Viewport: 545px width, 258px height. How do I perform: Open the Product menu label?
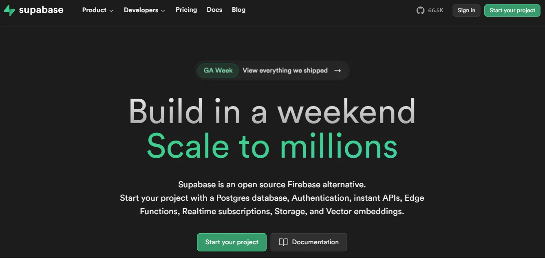click(94, 10)
